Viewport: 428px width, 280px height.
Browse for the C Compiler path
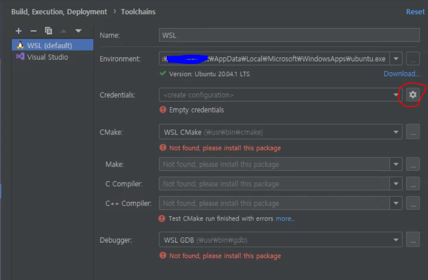click(413, 184)
